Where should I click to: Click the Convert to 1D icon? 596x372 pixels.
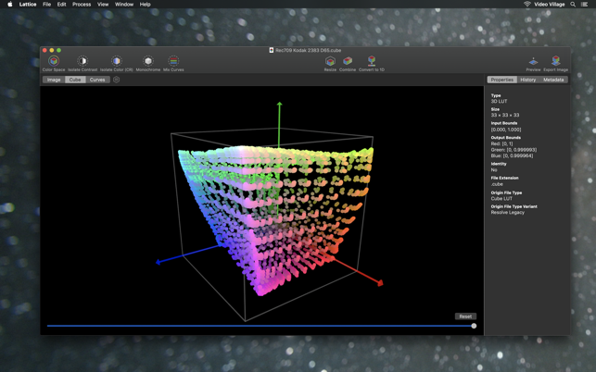[x=372, y=62]
